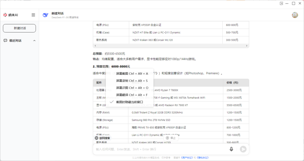Collapse the 最近对话 section chevron
The height and width of the screenshot is (161, 304).
coord(34,41)
